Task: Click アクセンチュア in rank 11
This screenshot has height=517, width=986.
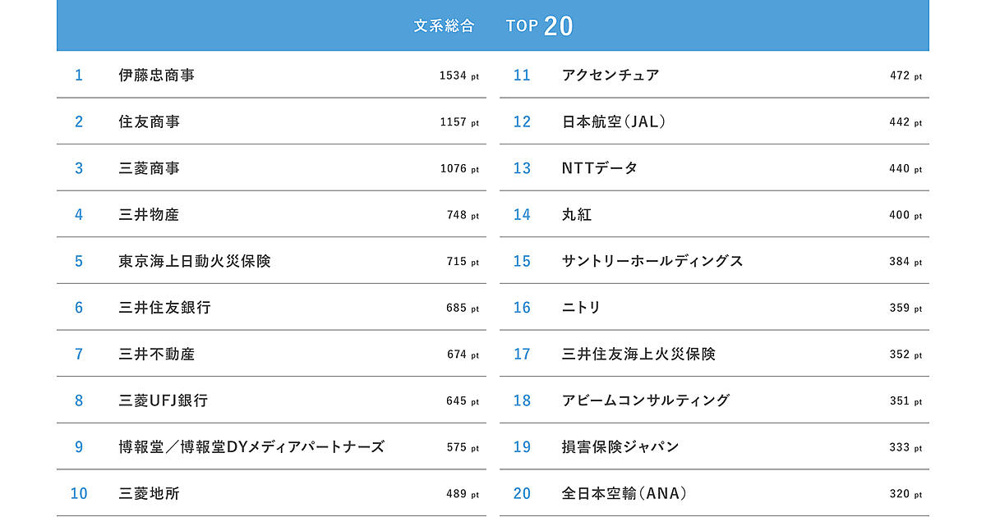Action: point(610,75)
